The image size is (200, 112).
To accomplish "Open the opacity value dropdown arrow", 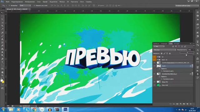I will (x=193, y=50).
